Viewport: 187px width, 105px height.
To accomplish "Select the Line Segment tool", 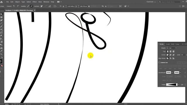I will 1,23.
